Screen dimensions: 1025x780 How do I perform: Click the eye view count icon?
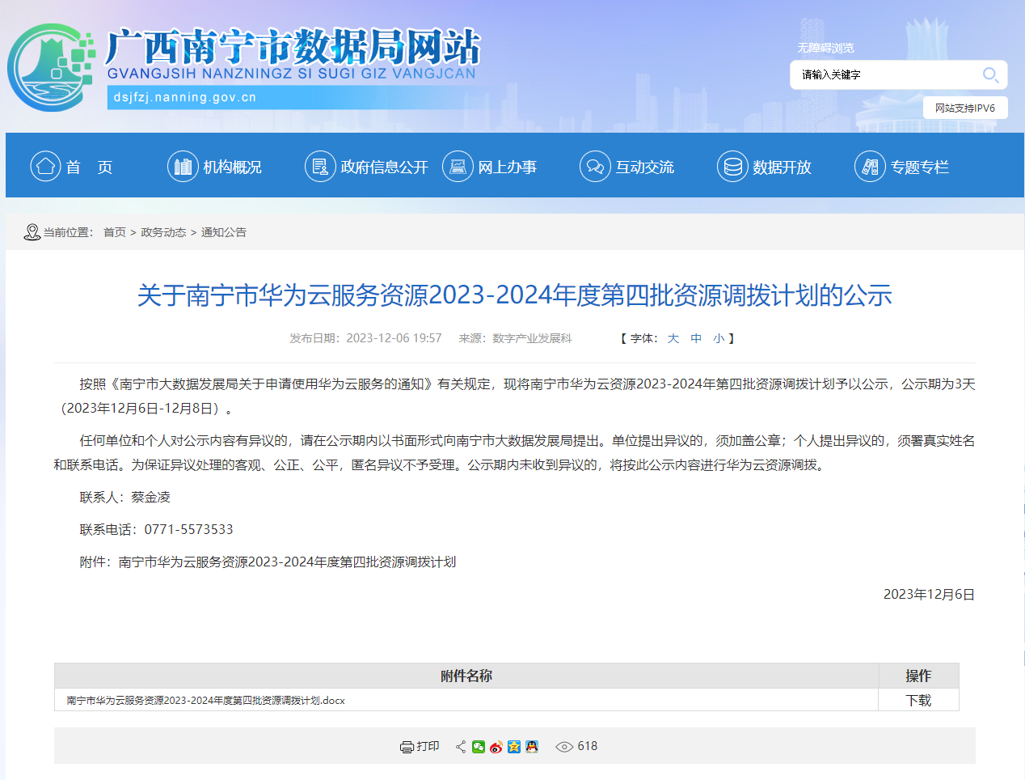click(564, 747)
